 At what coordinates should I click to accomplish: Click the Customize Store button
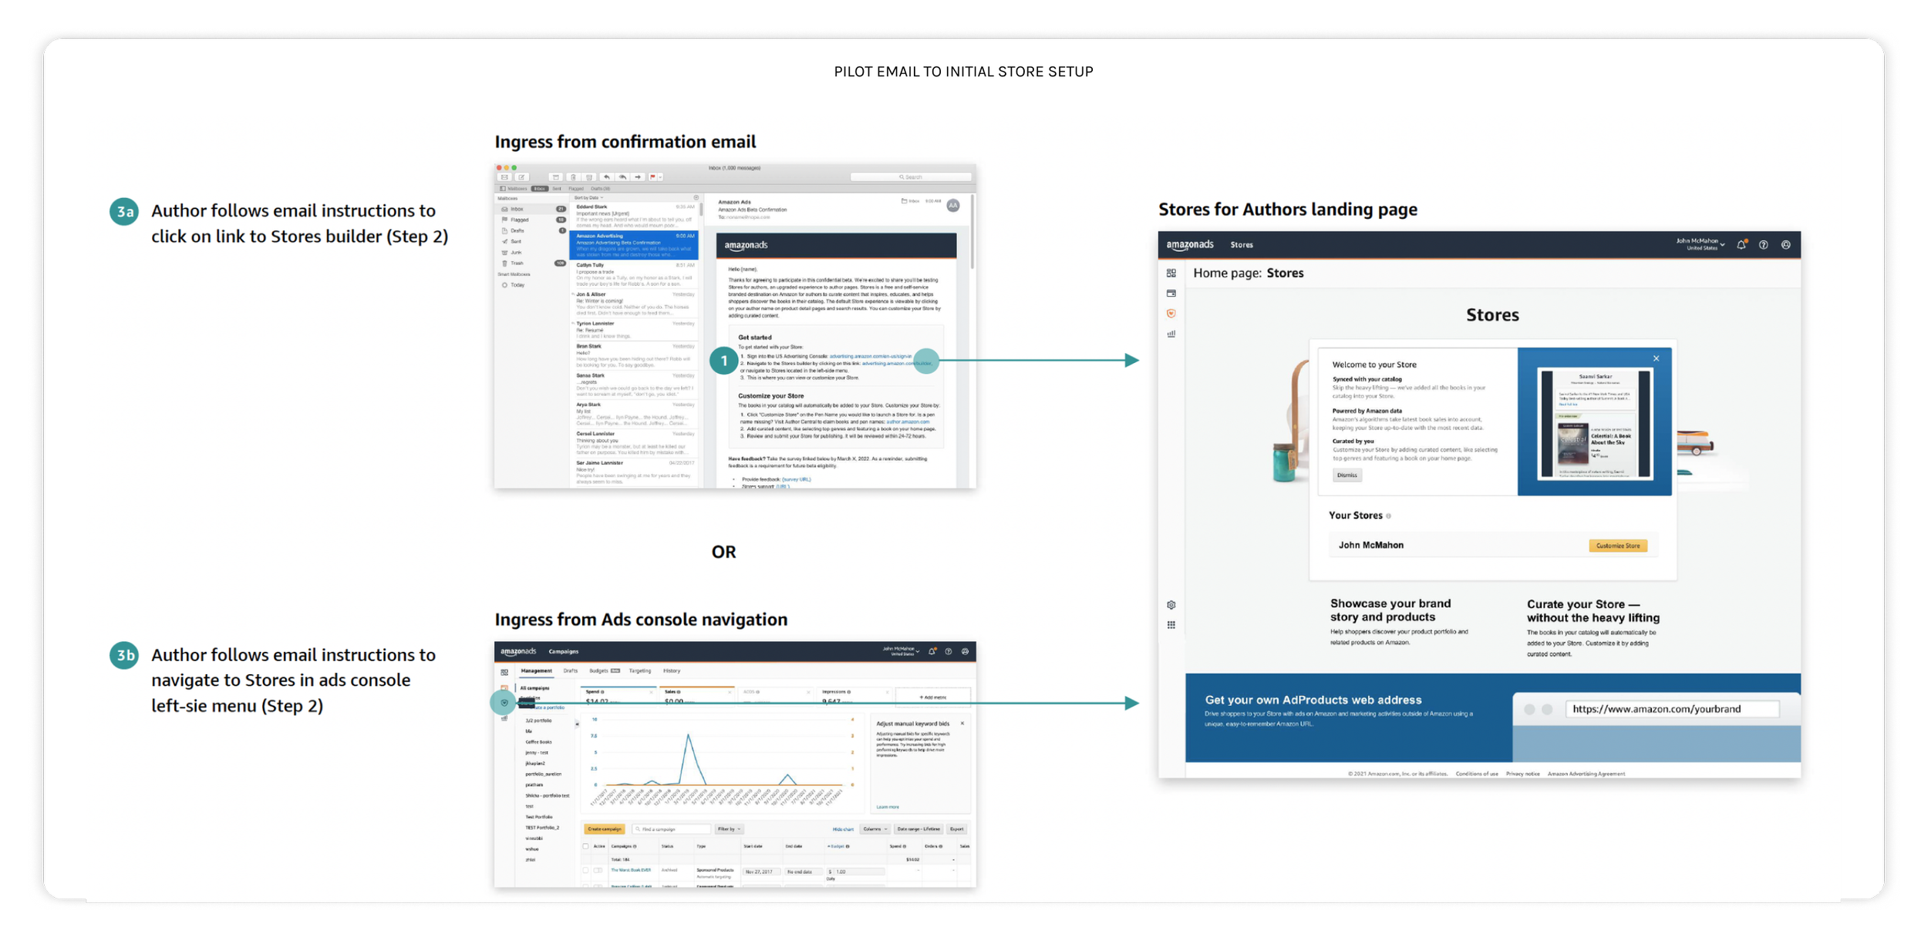1617,546
